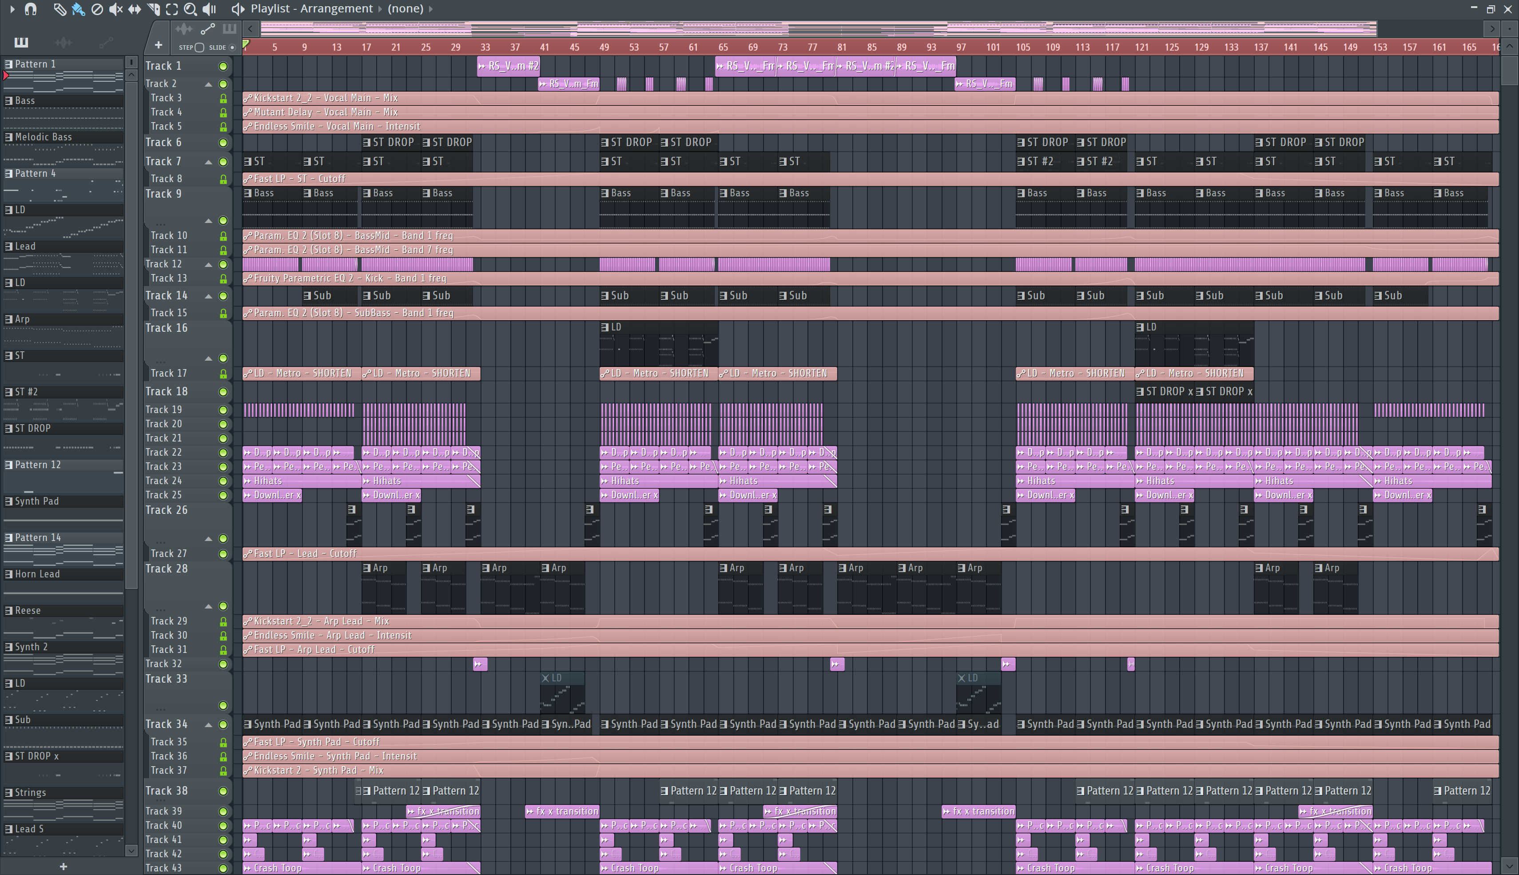Mute Track 18 with its green LED
The image size is (1519, 875).
click(x=223, y=392)
